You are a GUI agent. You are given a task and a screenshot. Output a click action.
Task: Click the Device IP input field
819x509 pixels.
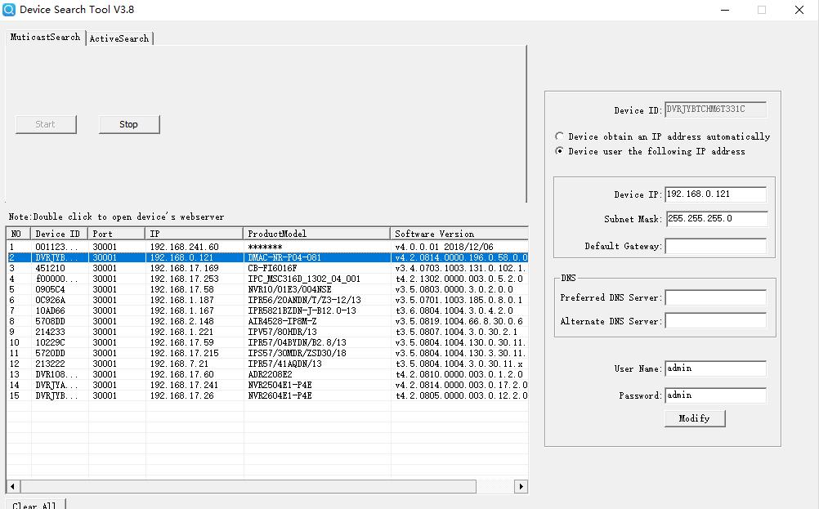pos(715,194)
